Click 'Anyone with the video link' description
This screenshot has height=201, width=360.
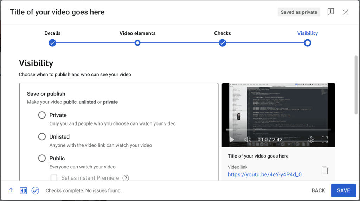click(101, 145)
